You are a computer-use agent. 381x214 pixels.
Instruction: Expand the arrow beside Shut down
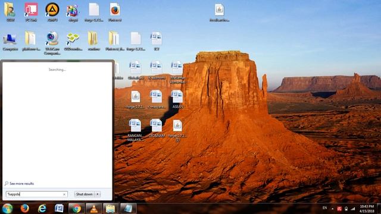pos(98,194)
